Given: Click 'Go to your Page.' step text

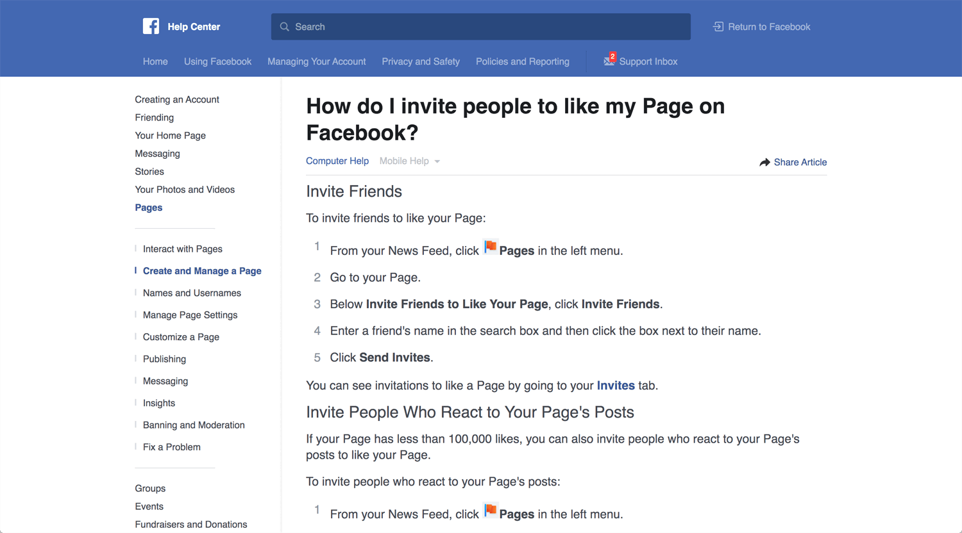Looking at the screenshot, I should coord(375,277).
